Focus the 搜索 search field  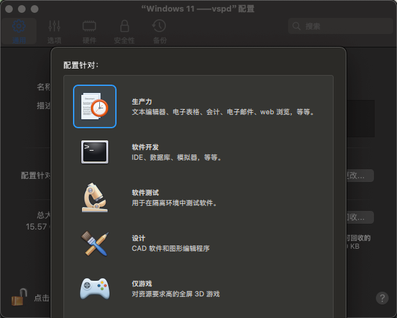coord(340,26)
